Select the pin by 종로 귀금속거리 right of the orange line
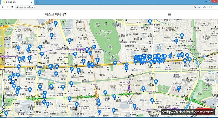Screen dimensions: 218x118 [x=97, y=61]
